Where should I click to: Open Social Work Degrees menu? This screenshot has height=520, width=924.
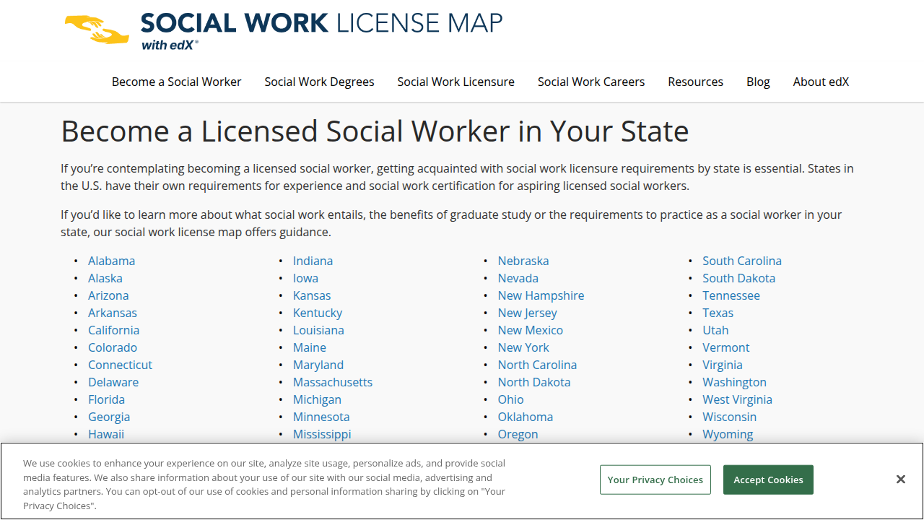click(x=319, y=82)
